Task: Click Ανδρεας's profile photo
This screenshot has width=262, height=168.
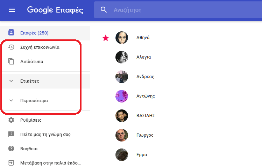Action: point(122,77)
